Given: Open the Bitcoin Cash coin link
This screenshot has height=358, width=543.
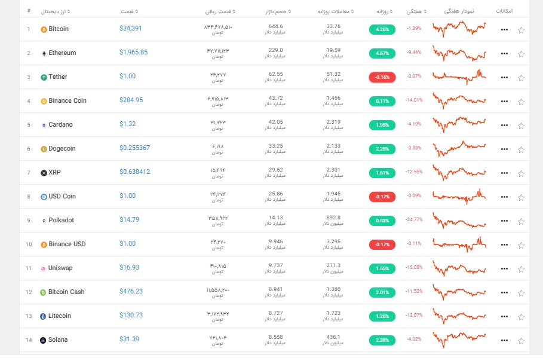Looking at the screenshot, I should (66, 292).
